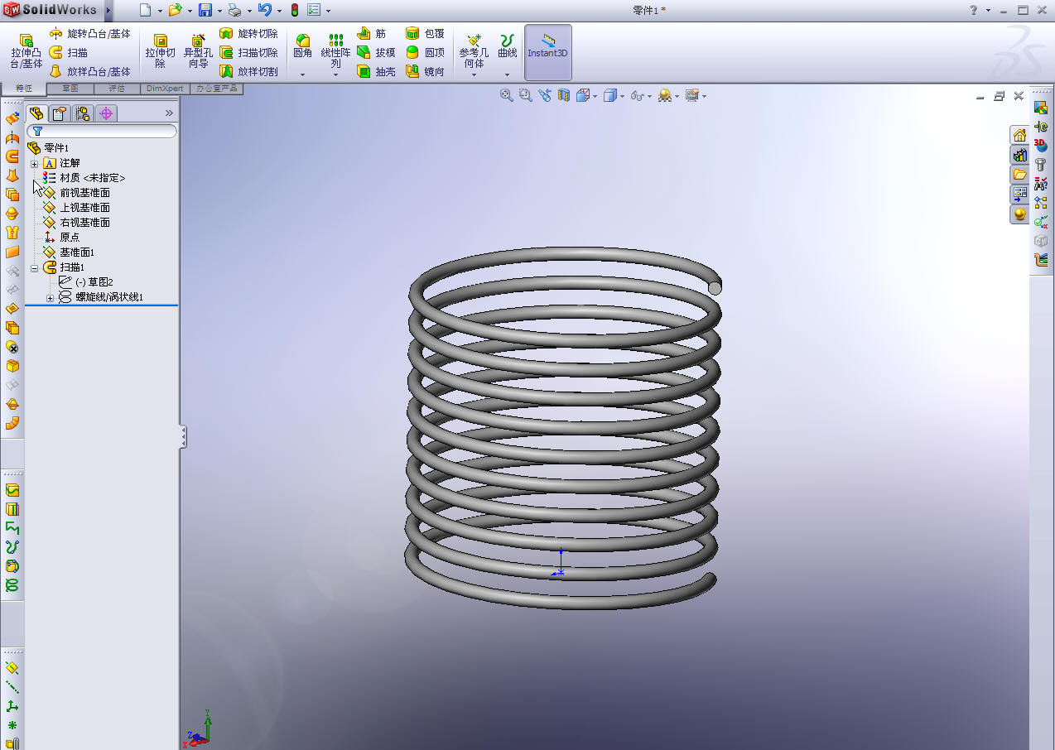Select the 镜向 mirror tool
This screenshot has width=1055, height=750.
point(425,71)
